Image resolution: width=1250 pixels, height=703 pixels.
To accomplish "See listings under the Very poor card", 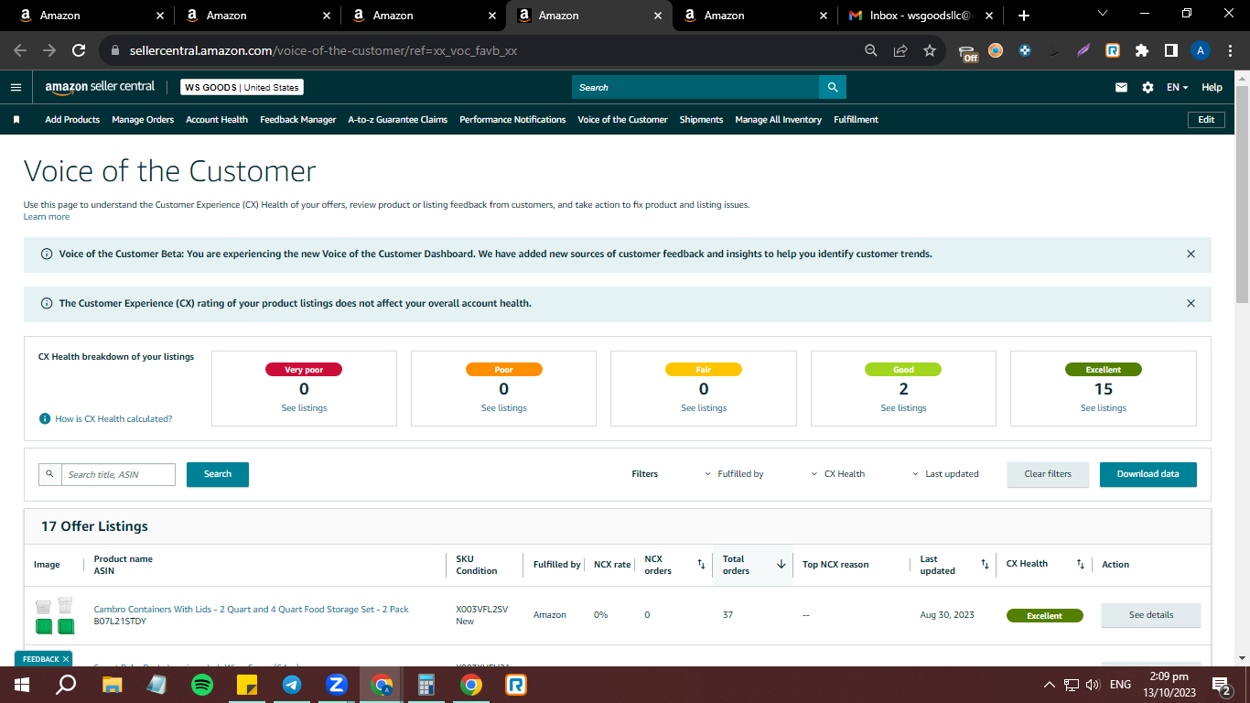I will (x=304, y=408).
